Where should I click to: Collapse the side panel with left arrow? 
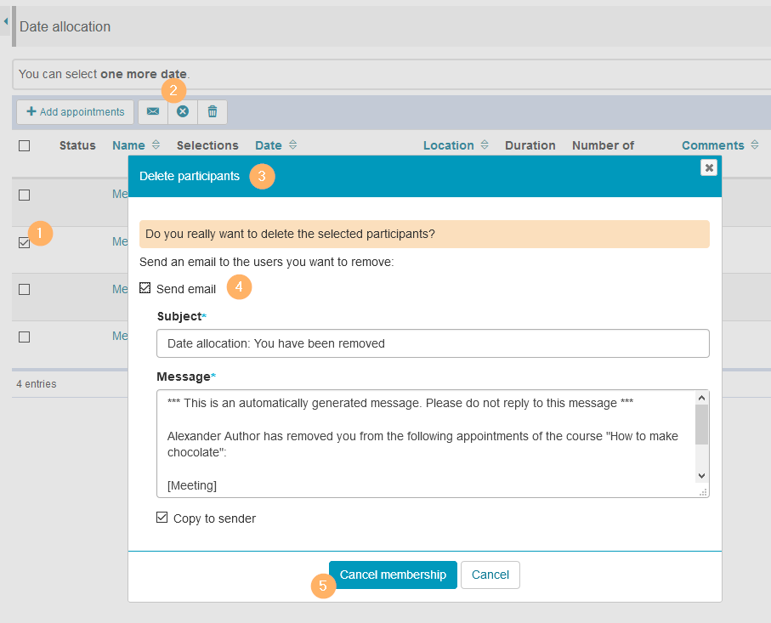6,20
